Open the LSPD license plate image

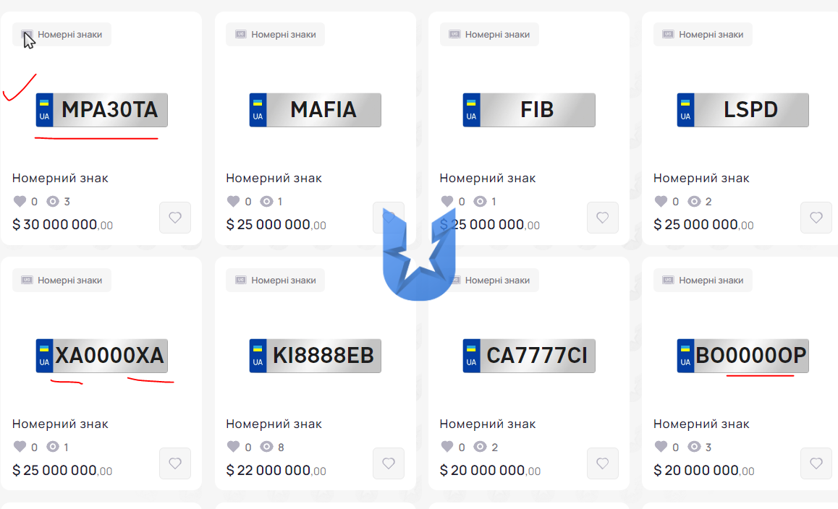pos(743,110)
